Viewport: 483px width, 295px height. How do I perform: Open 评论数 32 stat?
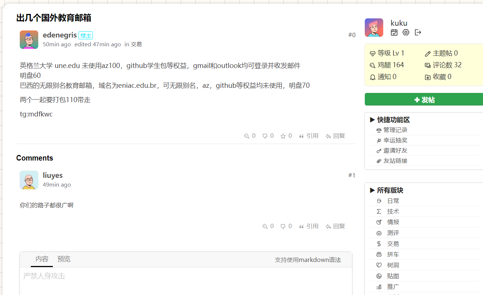pos(443,65)
